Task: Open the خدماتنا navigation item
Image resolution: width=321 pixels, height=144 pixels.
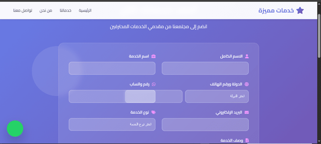Action: pos(66,10)
